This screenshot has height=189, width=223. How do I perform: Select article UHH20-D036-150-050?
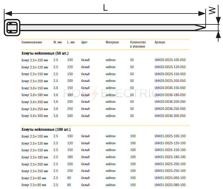[x=170, y=88]
